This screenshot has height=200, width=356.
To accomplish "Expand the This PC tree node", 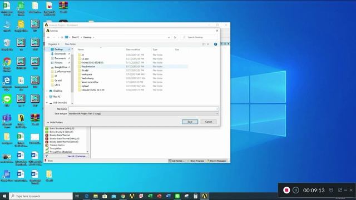I will pyautogui.click(x=47, y=97).
